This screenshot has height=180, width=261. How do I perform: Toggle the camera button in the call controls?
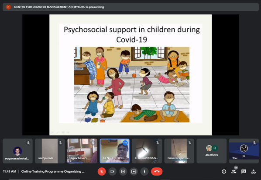112,171
